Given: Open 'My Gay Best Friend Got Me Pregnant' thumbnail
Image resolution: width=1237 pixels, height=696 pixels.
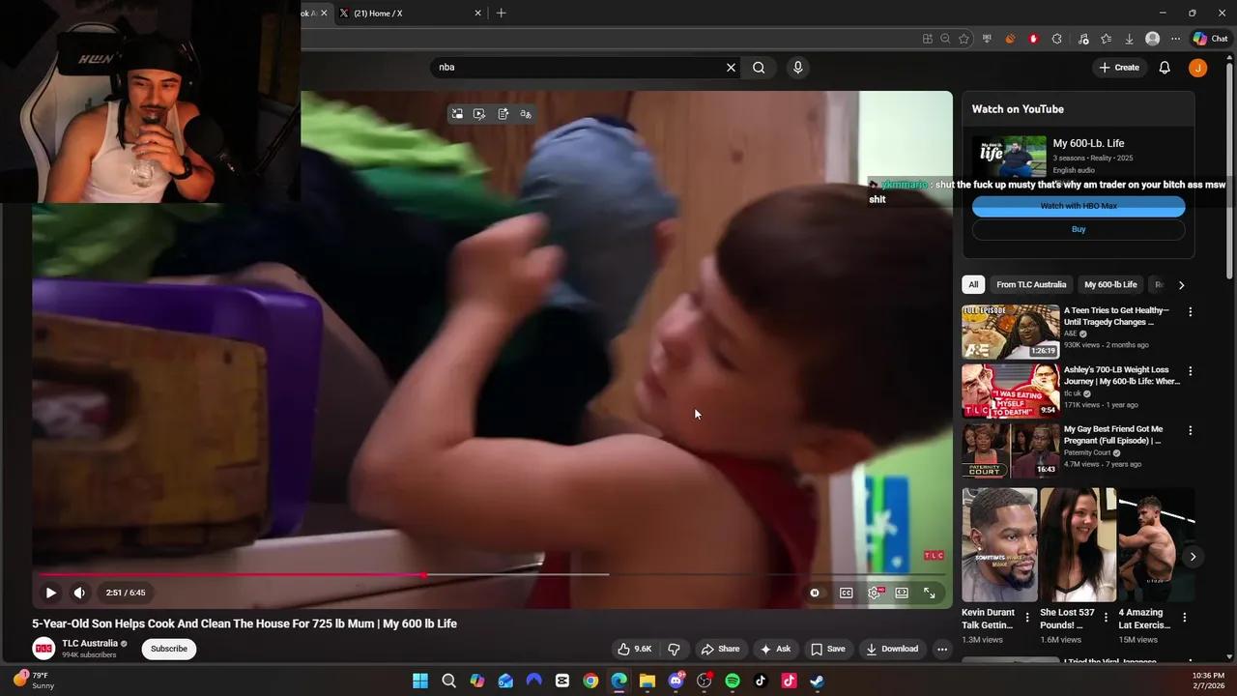Looking at the screenshot, I should [x=1011, y=449].
